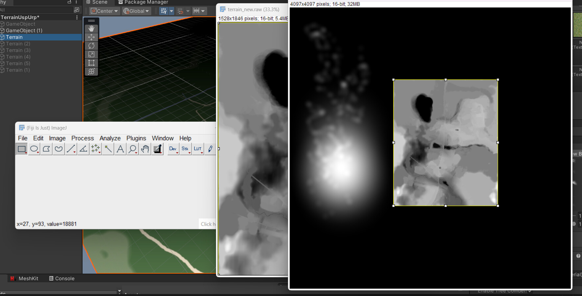Screen dimensions: 582x296
Task: Open the LUT dropdown in ImageJ toolbar
Action: point(198,149)
